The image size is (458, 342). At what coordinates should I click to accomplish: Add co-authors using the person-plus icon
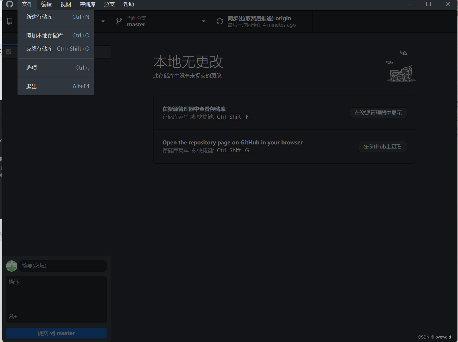(x=13, y=316)
